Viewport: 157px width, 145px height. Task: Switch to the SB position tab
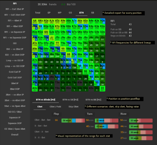pos(92,13)
